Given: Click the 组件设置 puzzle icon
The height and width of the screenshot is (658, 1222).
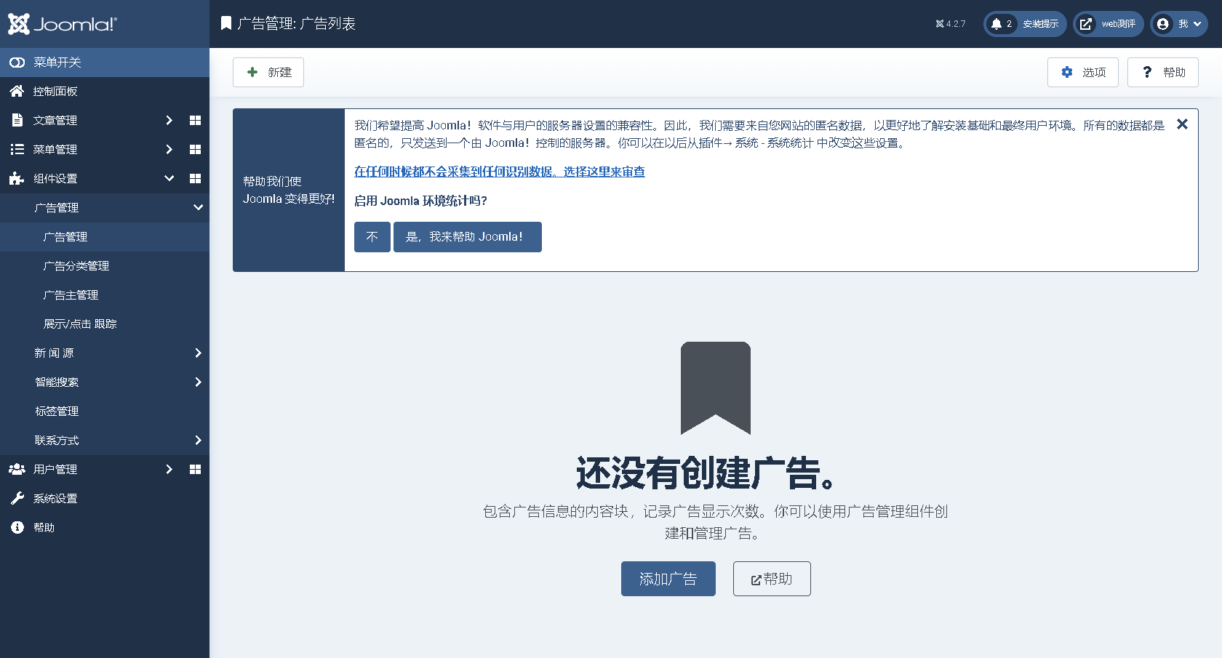Looking at the screenshot, I should 17,179.
